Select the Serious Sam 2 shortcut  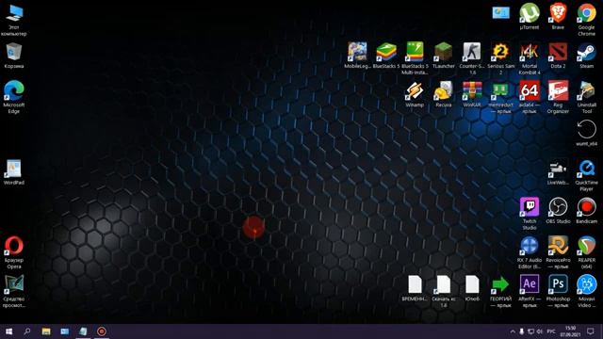(x=500, y=58)
